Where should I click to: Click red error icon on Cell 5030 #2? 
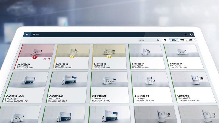pos(35,57)
